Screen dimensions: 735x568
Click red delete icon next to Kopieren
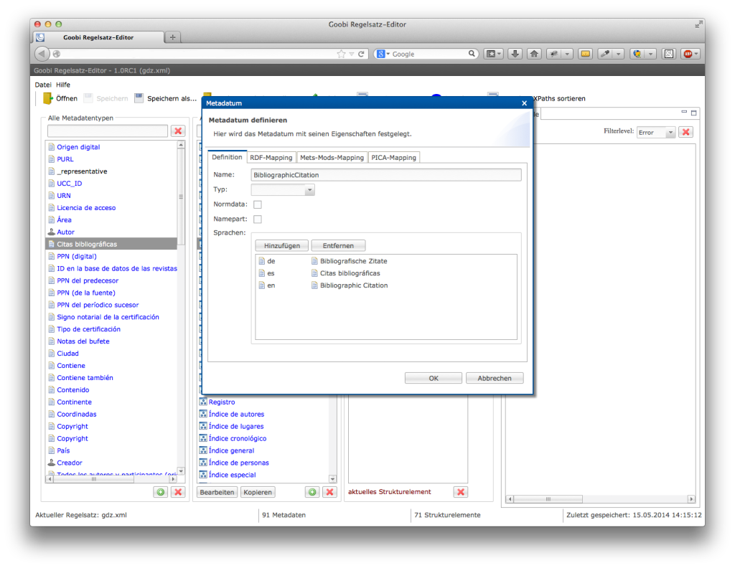pos(330,492)
